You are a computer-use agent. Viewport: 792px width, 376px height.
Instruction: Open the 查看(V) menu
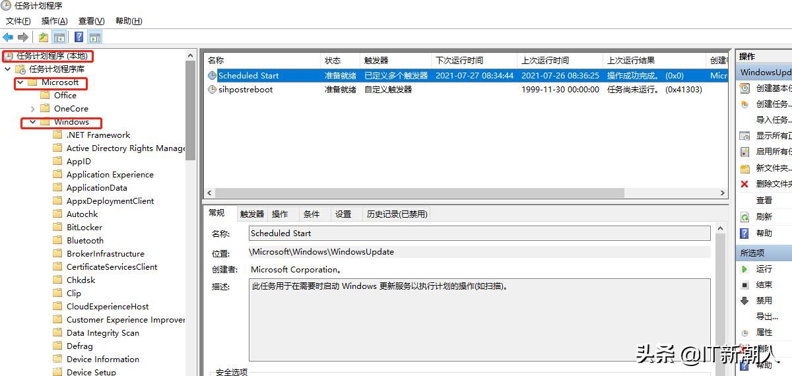91,21
